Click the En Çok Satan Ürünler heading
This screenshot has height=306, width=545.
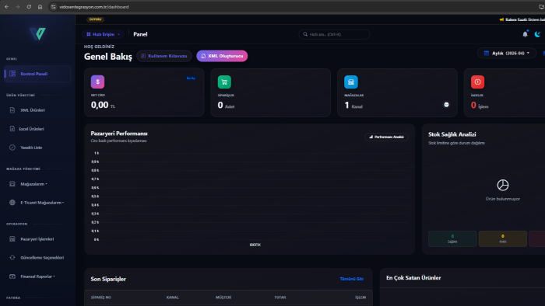coord(413,278)
